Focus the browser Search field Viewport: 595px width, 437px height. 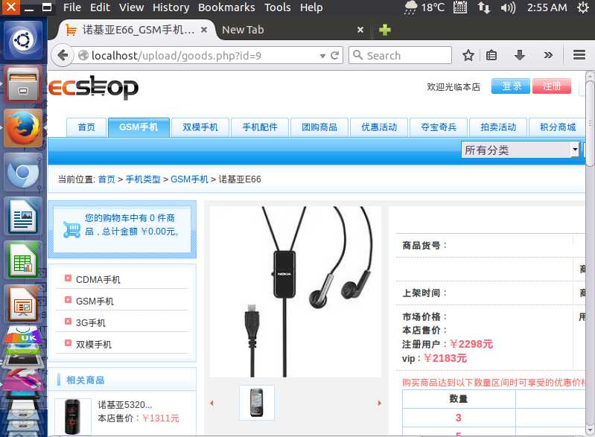[x=401, y=55]
